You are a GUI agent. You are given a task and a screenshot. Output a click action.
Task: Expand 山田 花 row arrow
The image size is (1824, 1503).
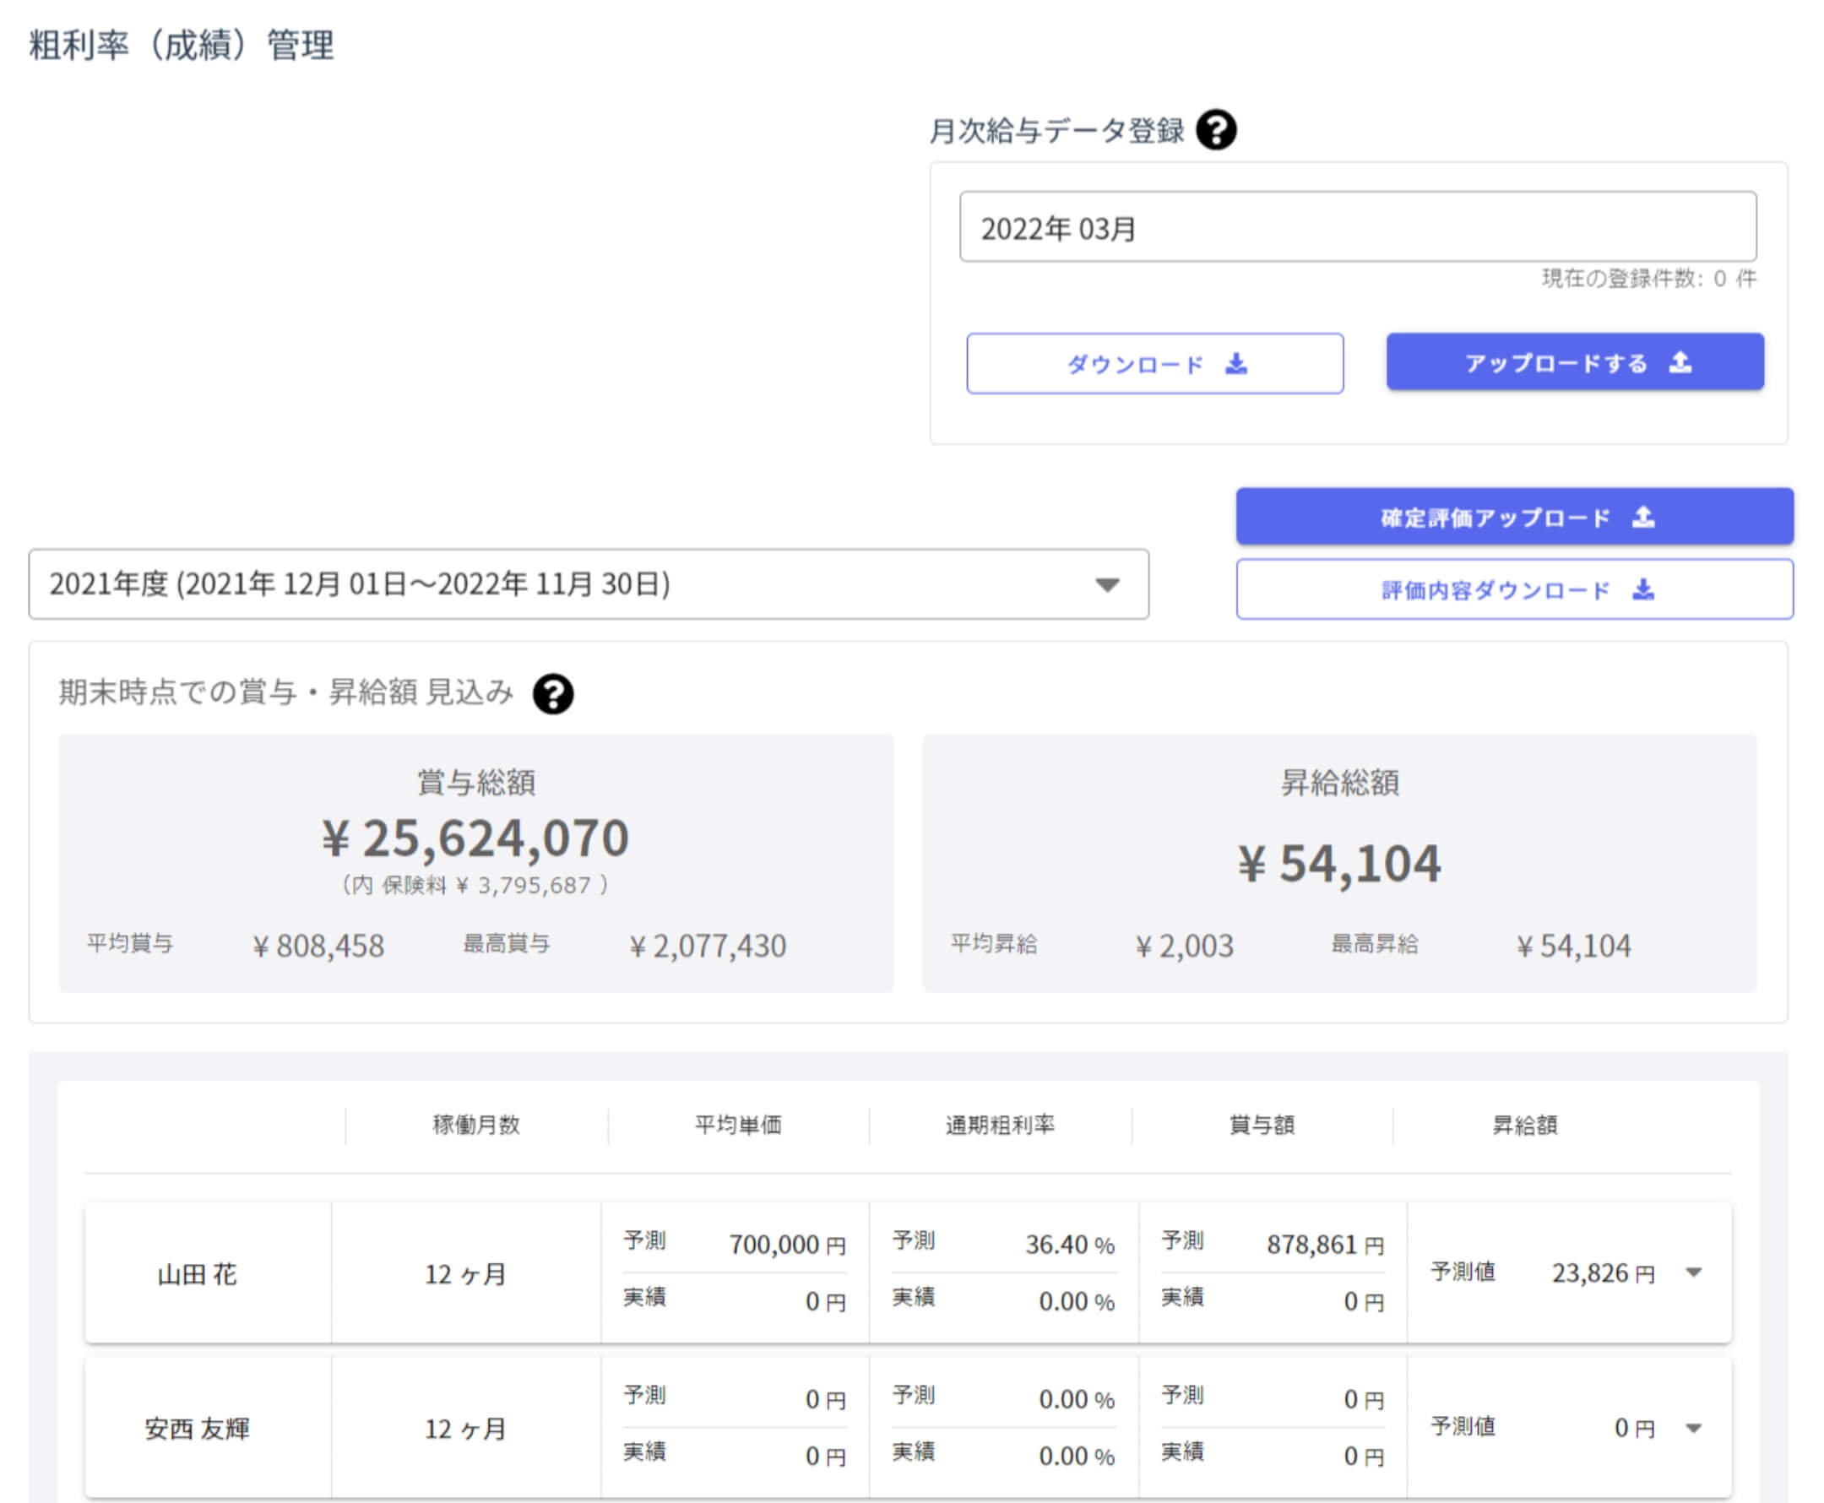(1693, 1272)
